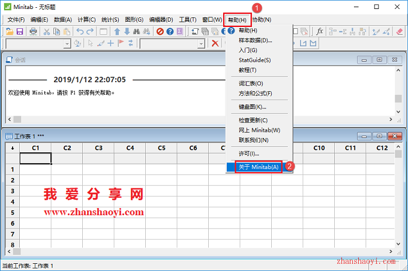Select the C1 column header
This screenshot has height=271, width=408.
coord(35,148)
